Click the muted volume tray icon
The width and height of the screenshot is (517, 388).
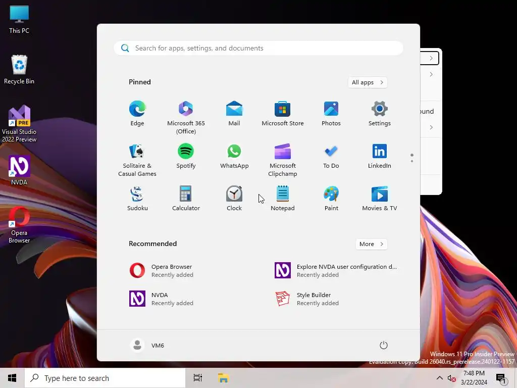click(452, 378)
